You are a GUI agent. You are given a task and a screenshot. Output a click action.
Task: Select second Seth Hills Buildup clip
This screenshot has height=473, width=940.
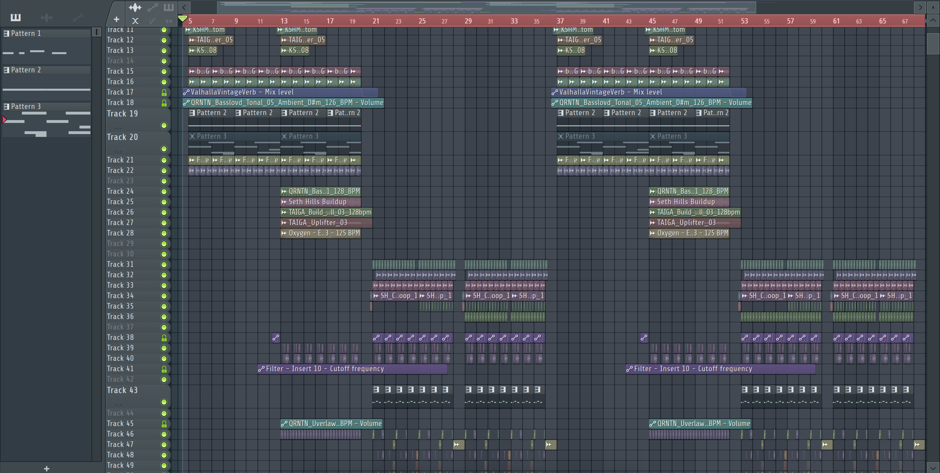point(689,202)
